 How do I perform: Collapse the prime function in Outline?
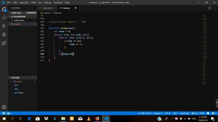pos(11,81)
